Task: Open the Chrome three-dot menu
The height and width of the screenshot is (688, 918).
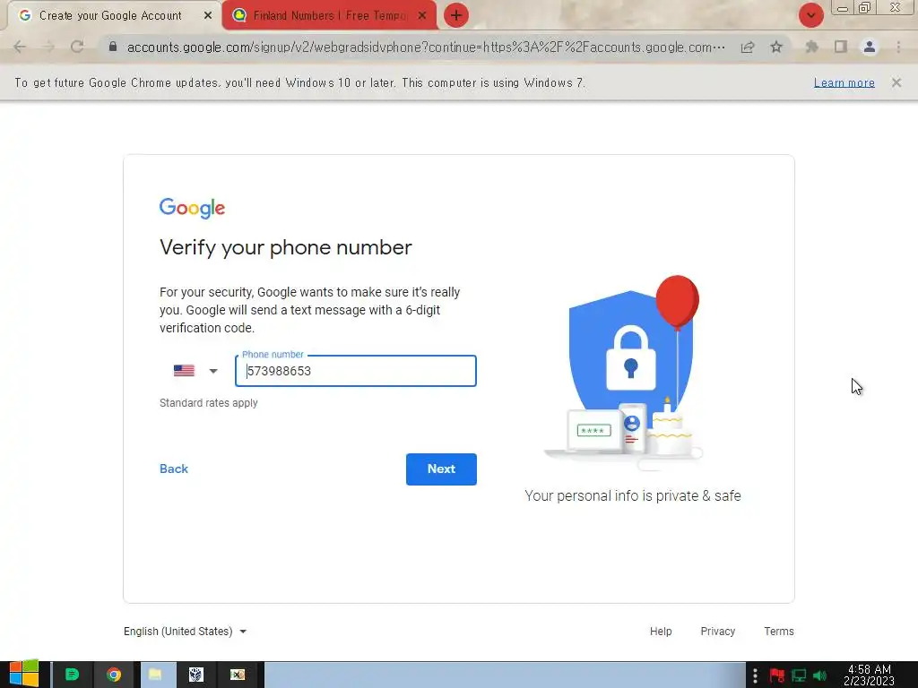Action: point(898,47)
